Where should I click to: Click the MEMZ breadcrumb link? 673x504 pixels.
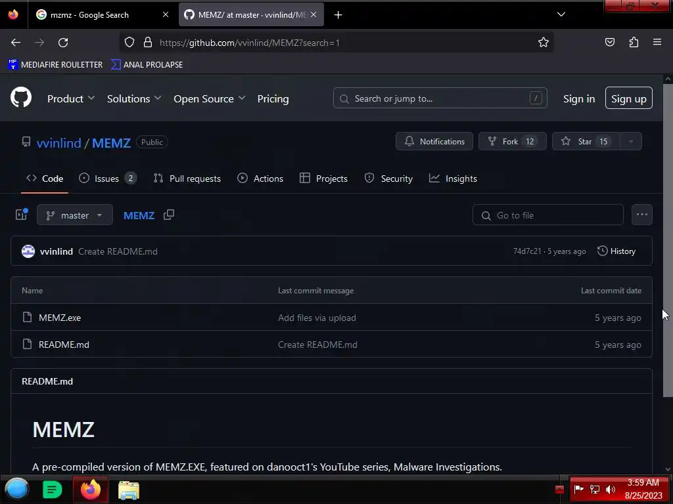click(x=139, y=215)
